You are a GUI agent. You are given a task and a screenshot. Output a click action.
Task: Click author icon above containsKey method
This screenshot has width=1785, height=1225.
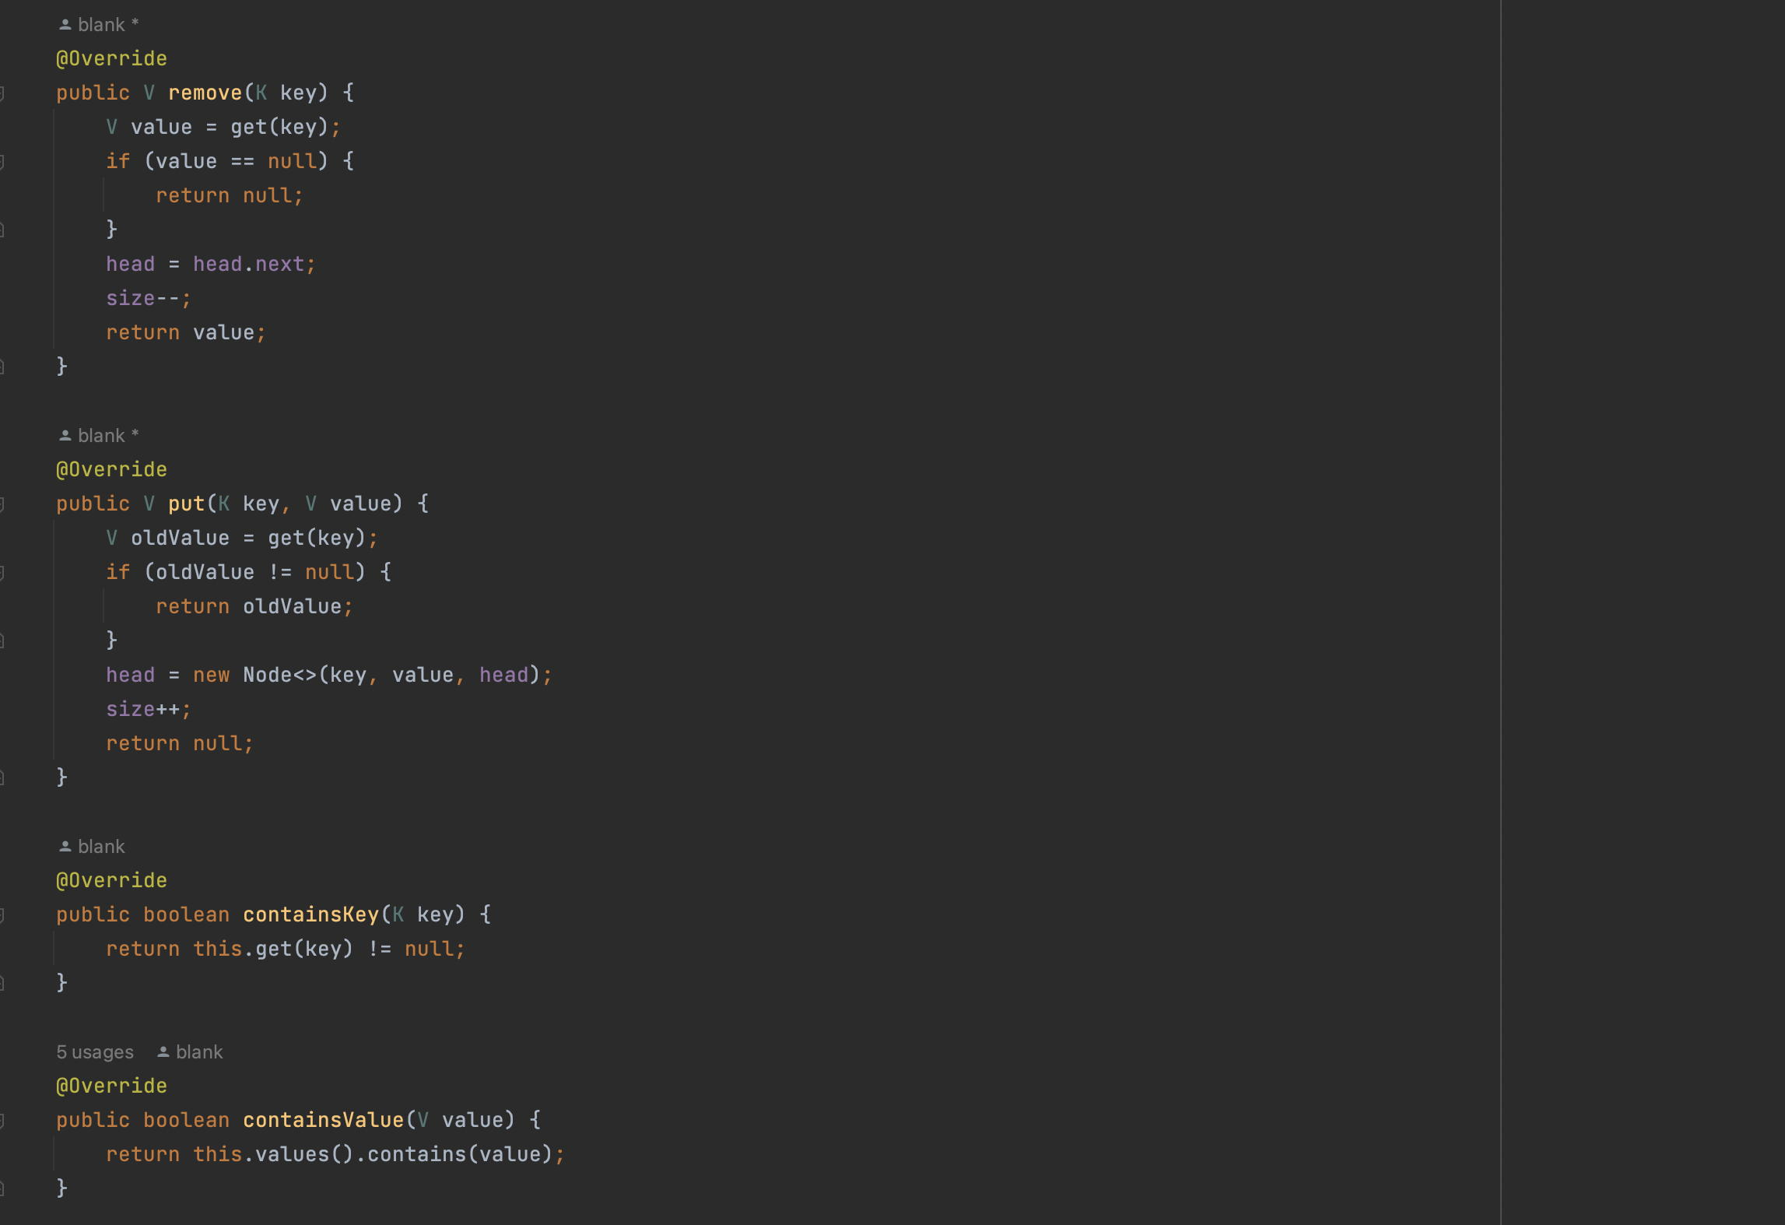[65, 847]
